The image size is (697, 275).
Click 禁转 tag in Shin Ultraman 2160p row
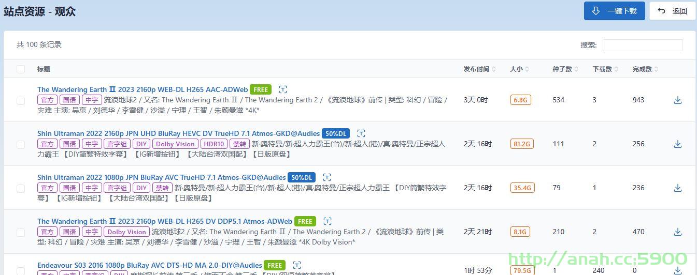click(239, 144)
